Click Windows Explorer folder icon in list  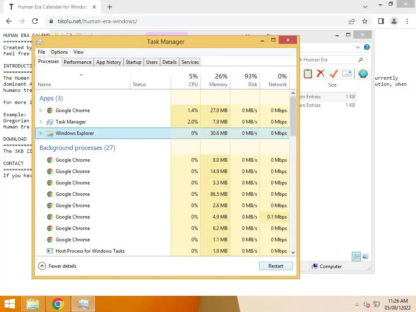point(50,133)
